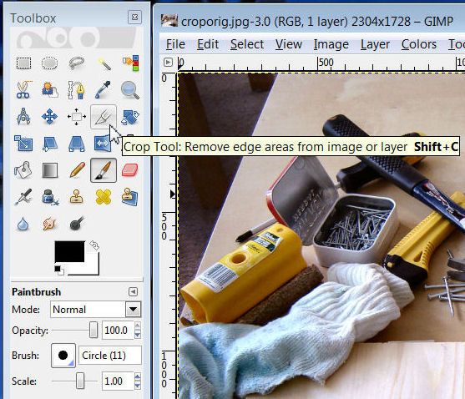The image size is (465, 399).
Task: Select the Shear tool
Action: point(49,144)
